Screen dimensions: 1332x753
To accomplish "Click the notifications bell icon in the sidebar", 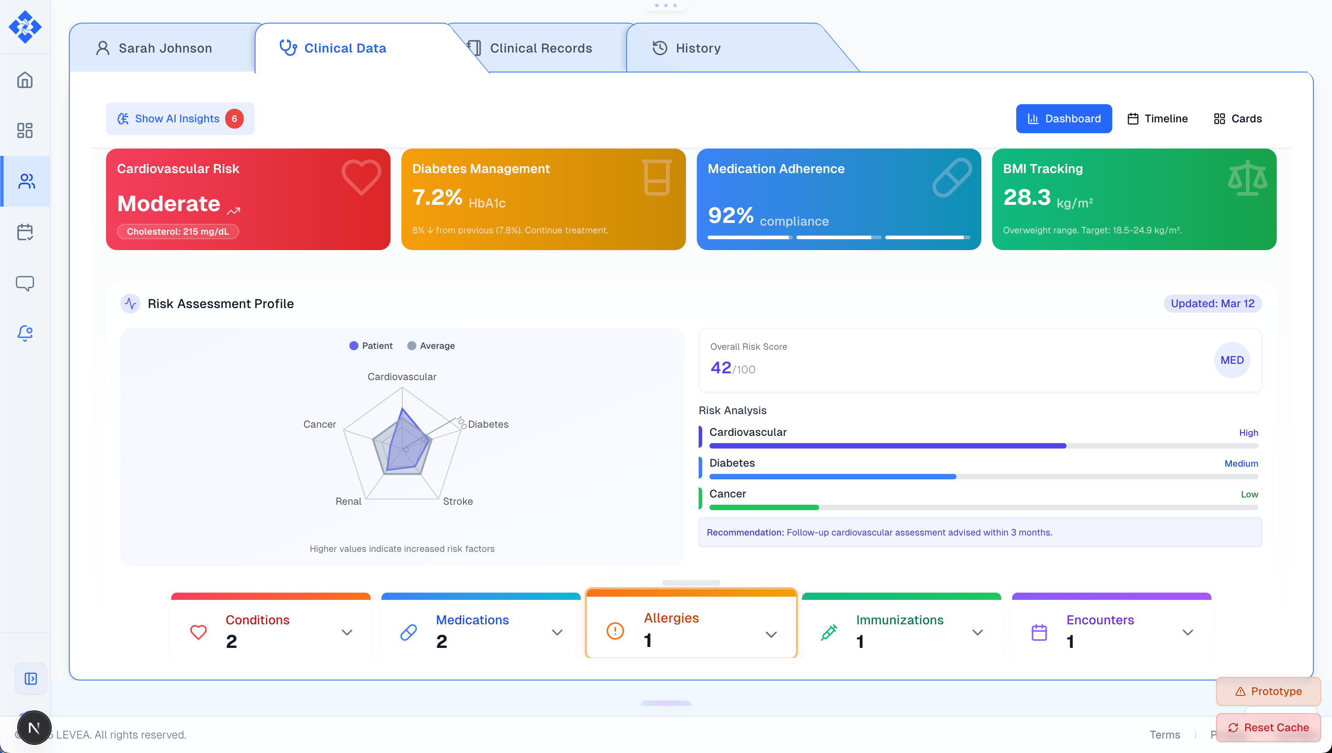I will point(25,333).
